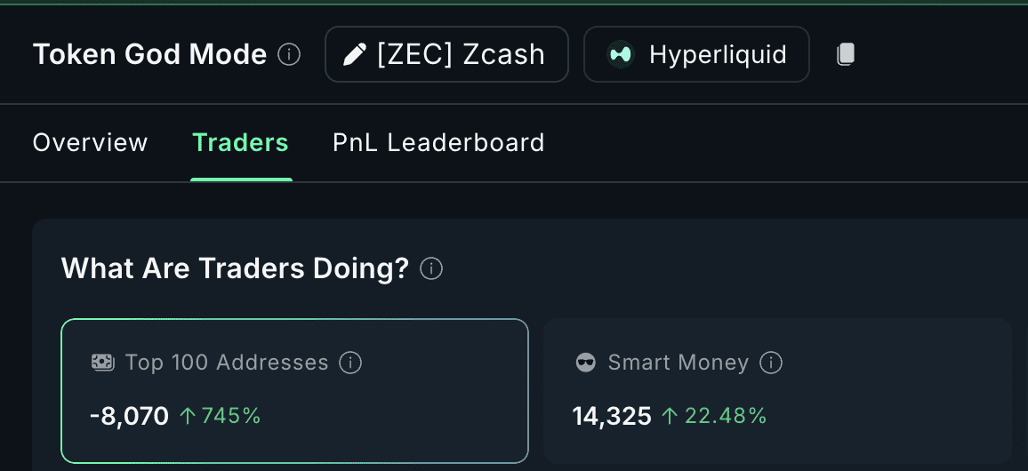Viewport: 1028px width, 471px height.
Task: Click the Hyperliquid logo icon
Action: (x=620, y=55)
